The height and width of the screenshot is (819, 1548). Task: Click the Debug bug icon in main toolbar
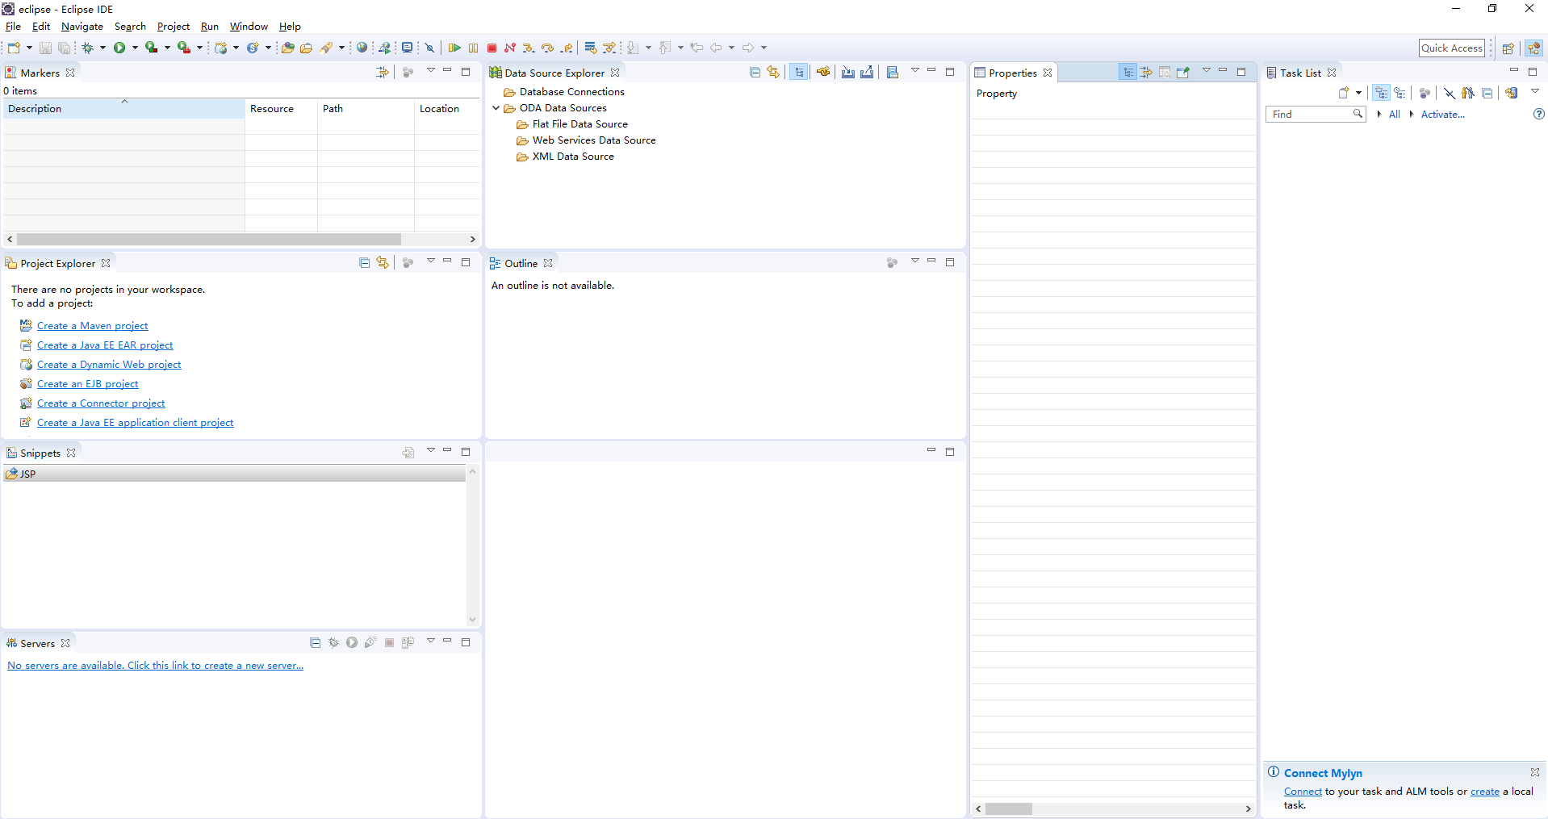click(87, 48)
